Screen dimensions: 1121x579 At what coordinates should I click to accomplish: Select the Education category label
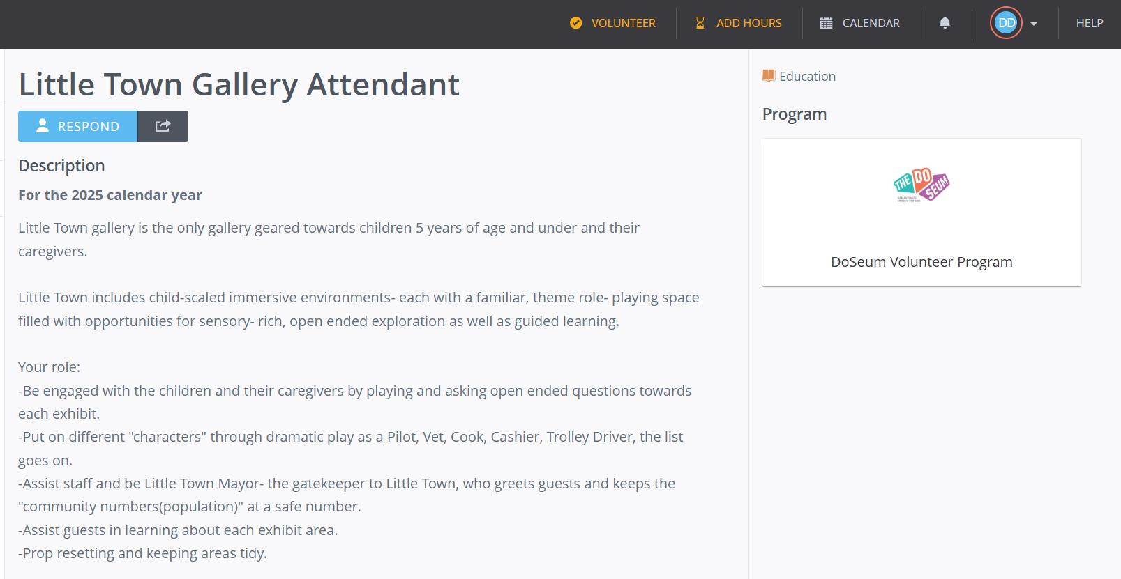click(807, 76)
